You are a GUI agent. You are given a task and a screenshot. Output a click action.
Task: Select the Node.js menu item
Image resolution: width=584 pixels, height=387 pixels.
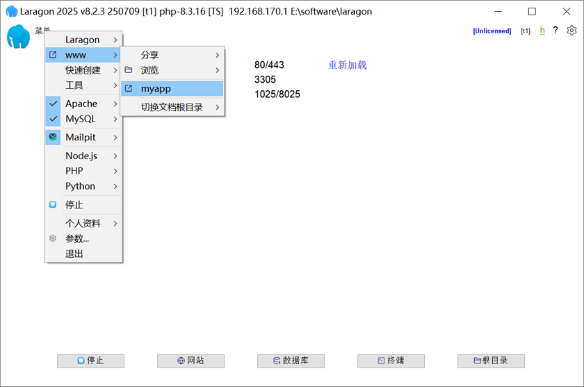(83, 156)
